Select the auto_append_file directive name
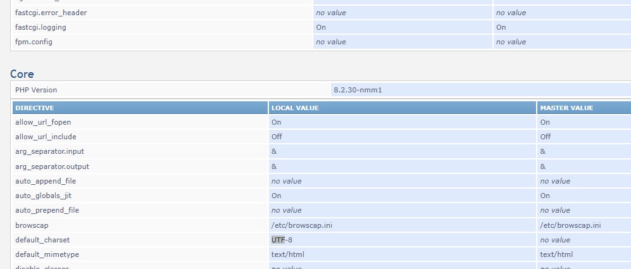The height and width of the screenshot is (269, 631). point(46,181)
